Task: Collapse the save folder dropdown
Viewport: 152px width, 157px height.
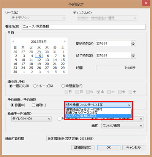Action: [x=129, y=105]
